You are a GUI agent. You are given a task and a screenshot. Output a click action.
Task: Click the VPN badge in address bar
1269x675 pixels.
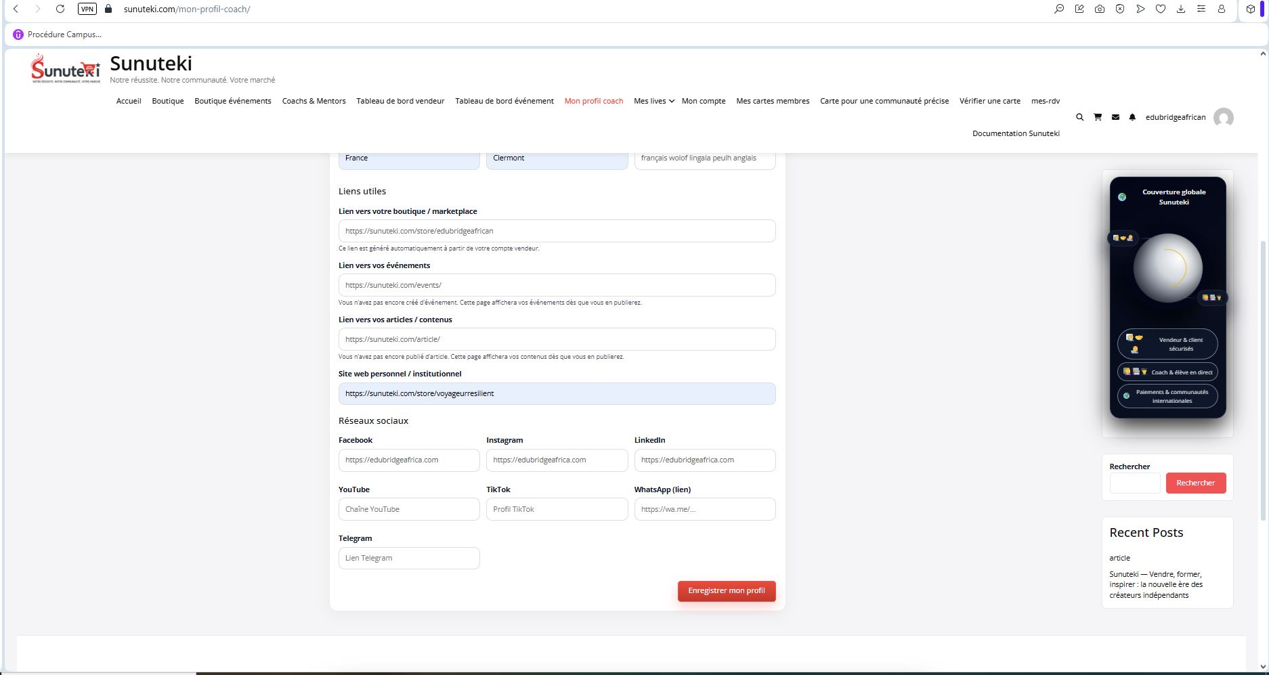[87, 9]
